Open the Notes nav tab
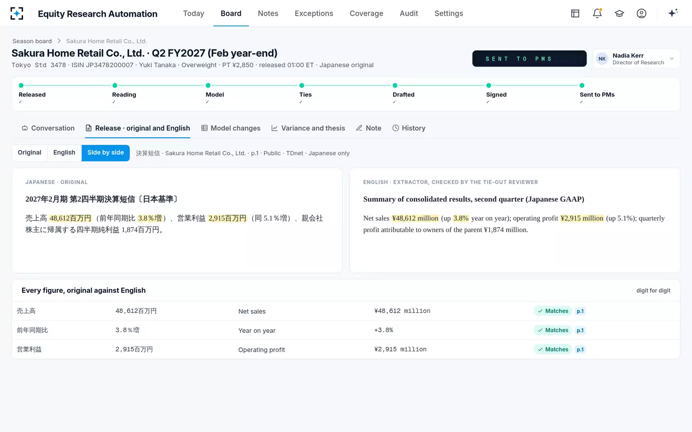692x432 pixels. coord(268,13)
